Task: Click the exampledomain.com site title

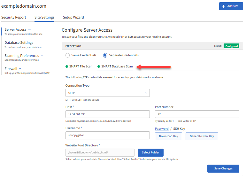Action: [x=24, y=6]
